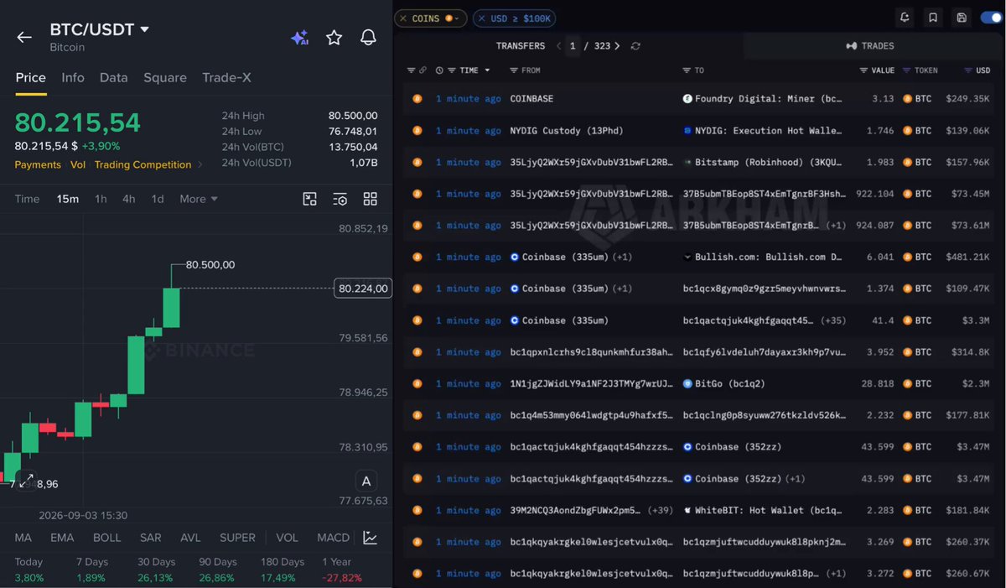This screenshot has width=1006, height=588.
Task: Switch to the Arkham TRADES tab
Action: (x=869, y=46)
